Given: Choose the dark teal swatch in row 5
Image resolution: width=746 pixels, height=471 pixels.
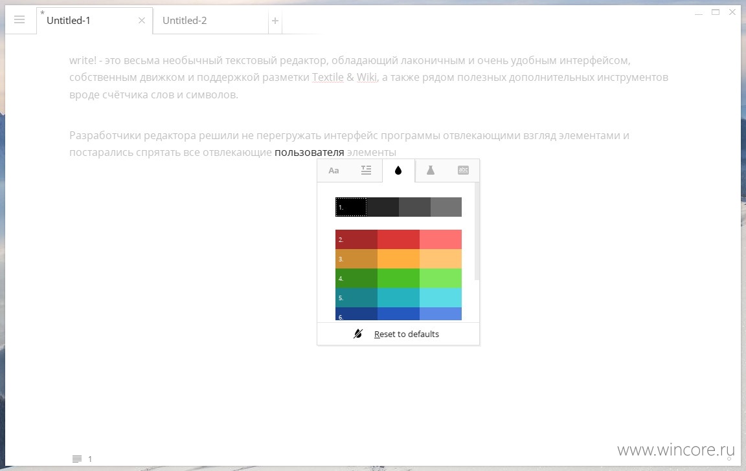Looking at the screenshot, I should pos(356,298).
